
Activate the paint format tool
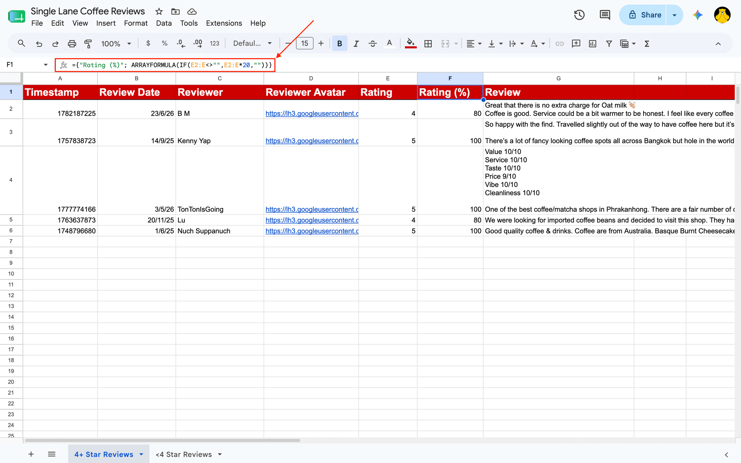pos(88,44)
